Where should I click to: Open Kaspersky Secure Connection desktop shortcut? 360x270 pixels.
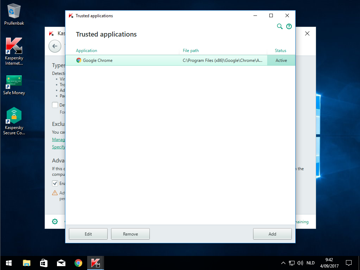pyautogui.click(x=14, y=121)
